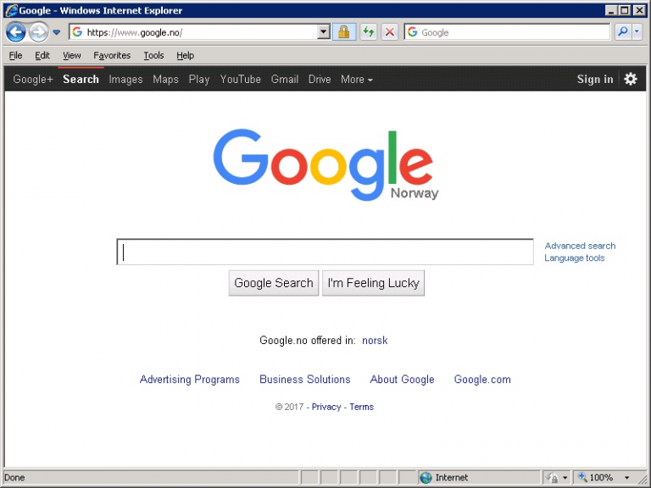Expand the More dropdown in Google bar
651x488 pixels.
point(357,79)
